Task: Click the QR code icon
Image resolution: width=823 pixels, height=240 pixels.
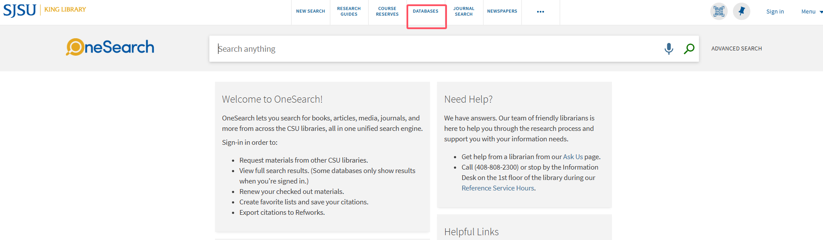Action: pyautogui.click(x=719, y=11)
